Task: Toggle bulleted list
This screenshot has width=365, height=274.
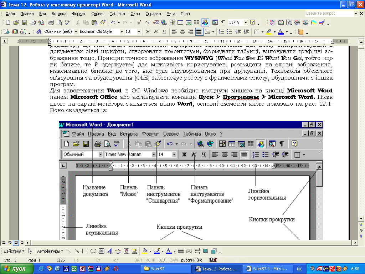Action: [x=230, y=31]
